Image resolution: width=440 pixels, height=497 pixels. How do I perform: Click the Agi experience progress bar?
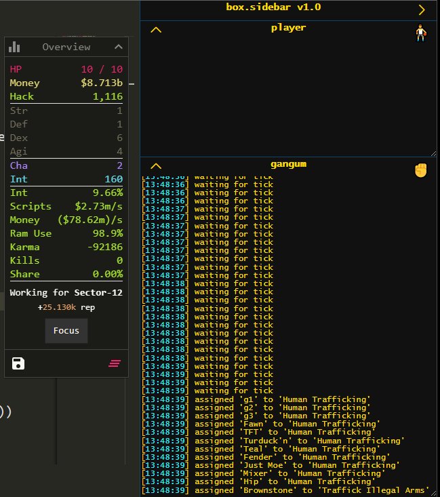click(66, 158)
